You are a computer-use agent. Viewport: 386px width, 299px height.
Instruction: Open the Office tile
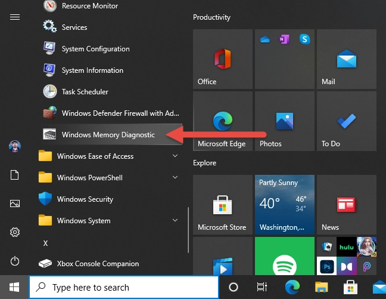pyautogui.click(x=223, y=59)
